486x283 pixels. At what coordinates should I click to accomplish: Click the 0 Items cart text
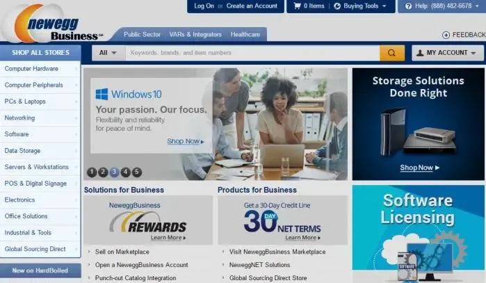(x=314, y=6)
